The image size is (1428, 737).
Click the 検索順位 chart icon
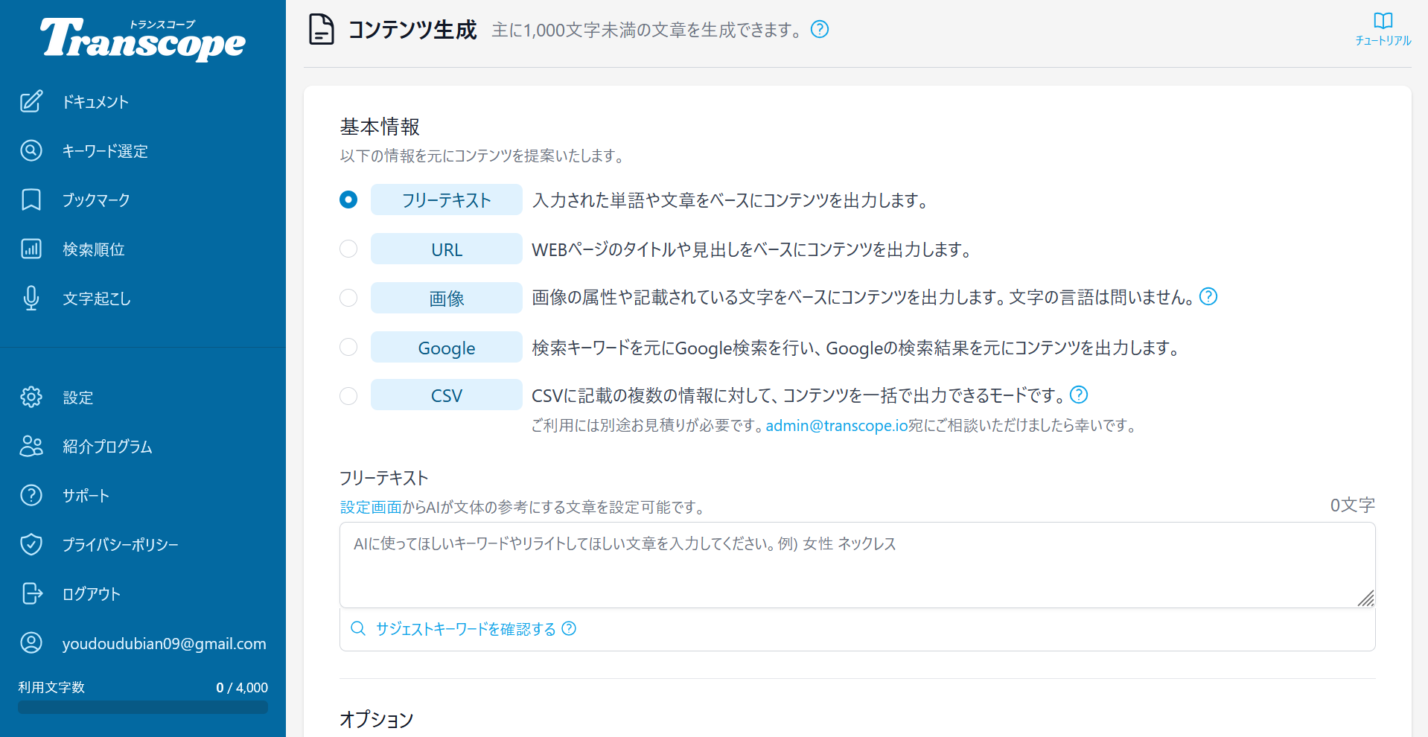[x=31, y=249]
